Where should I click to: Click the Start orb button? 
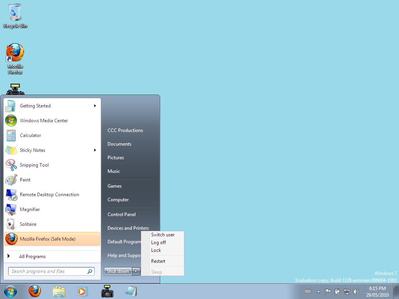(11, 291)
